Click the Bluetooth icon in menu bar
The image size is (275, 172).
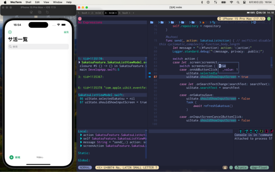coord(202,2)
